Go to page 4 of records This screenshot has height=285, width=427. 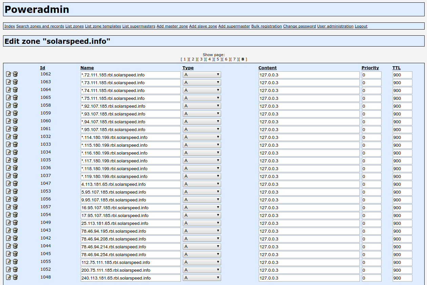point(209,59)
